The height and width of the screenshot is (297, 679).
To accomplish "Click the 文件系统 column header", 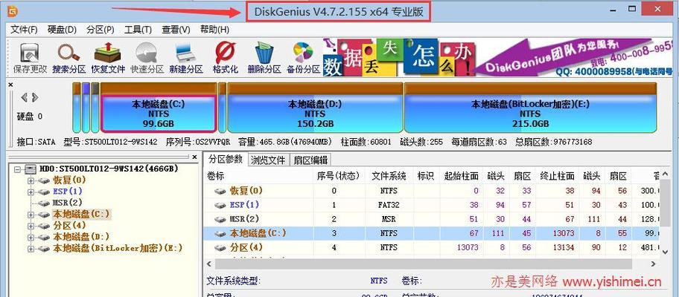I will click(x=389, y=176).
